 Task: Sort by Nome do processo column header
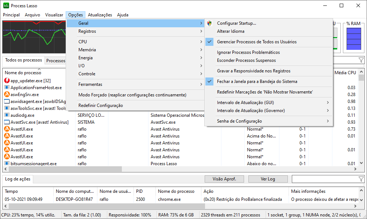click(23, 73)
